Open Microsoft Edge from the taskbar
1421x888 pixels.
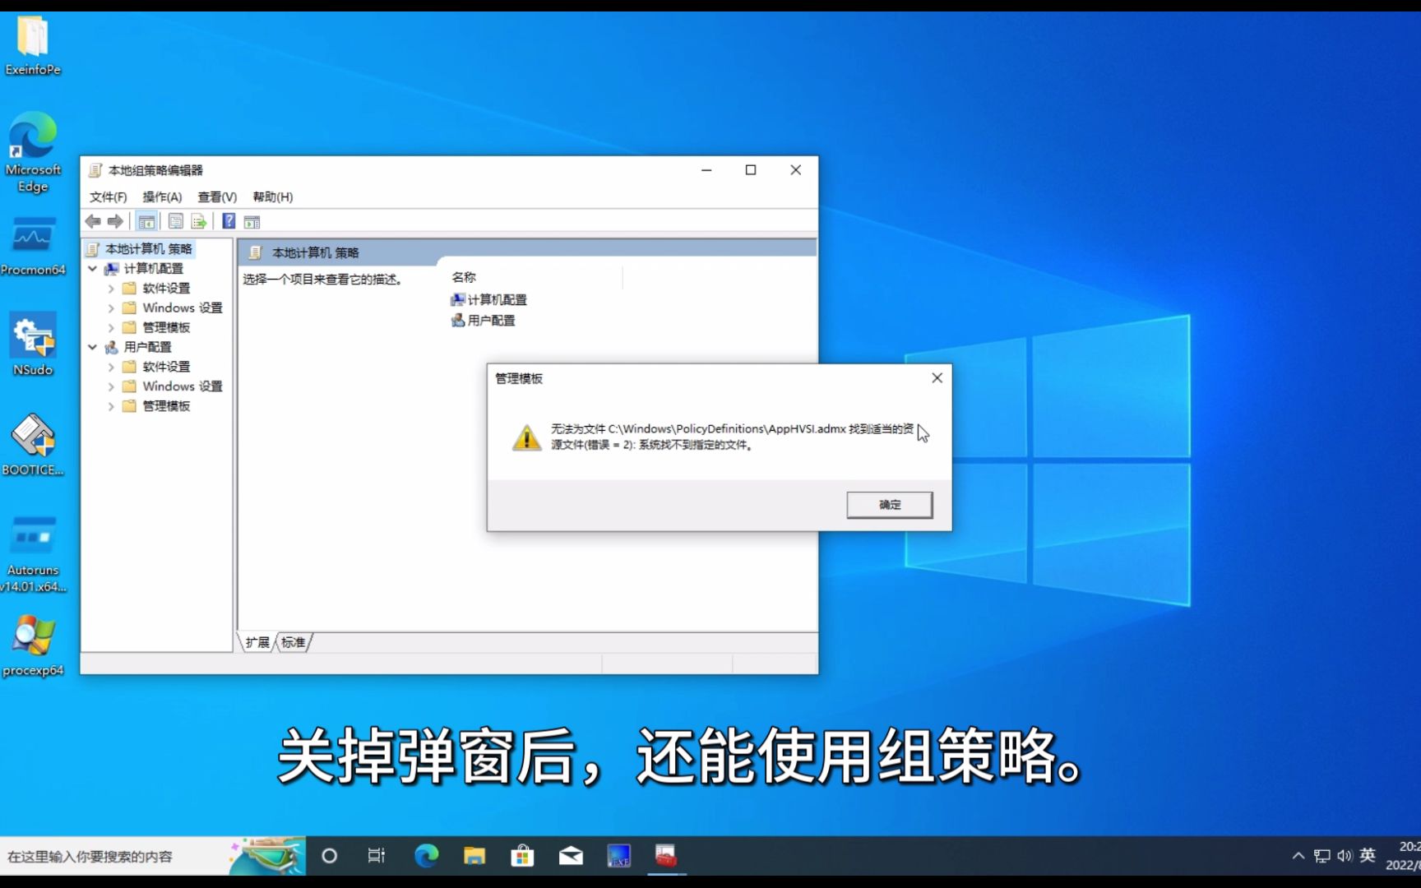pos(426,855)
